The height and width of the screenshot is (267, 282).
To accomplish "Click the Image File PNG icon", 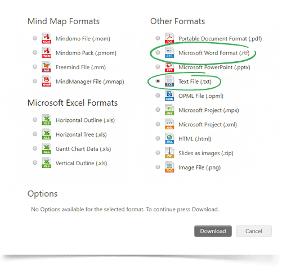I will click(169, 167).
